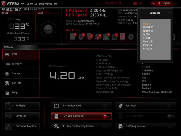Toggle the XMP OFF round button
Screen dimensions: 181x136
click(48, 29)
